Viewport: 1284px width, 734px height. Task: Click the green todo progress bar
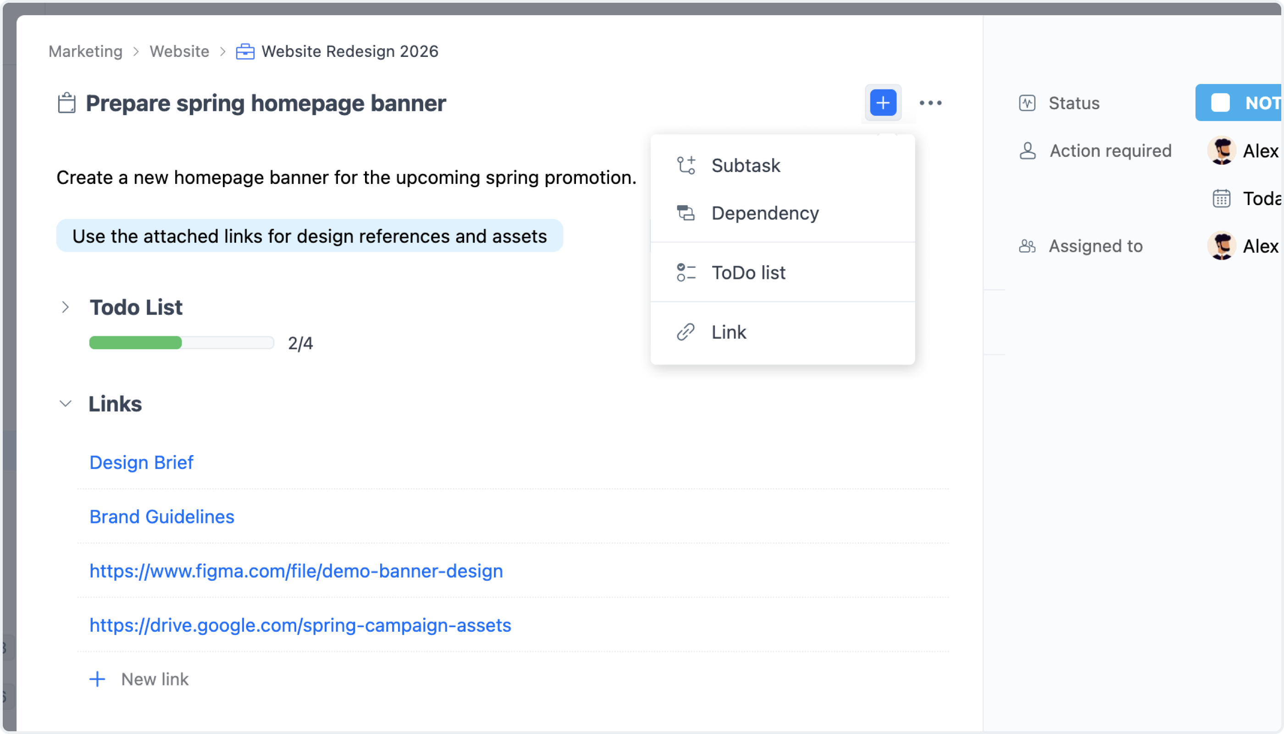pos(134,343)
